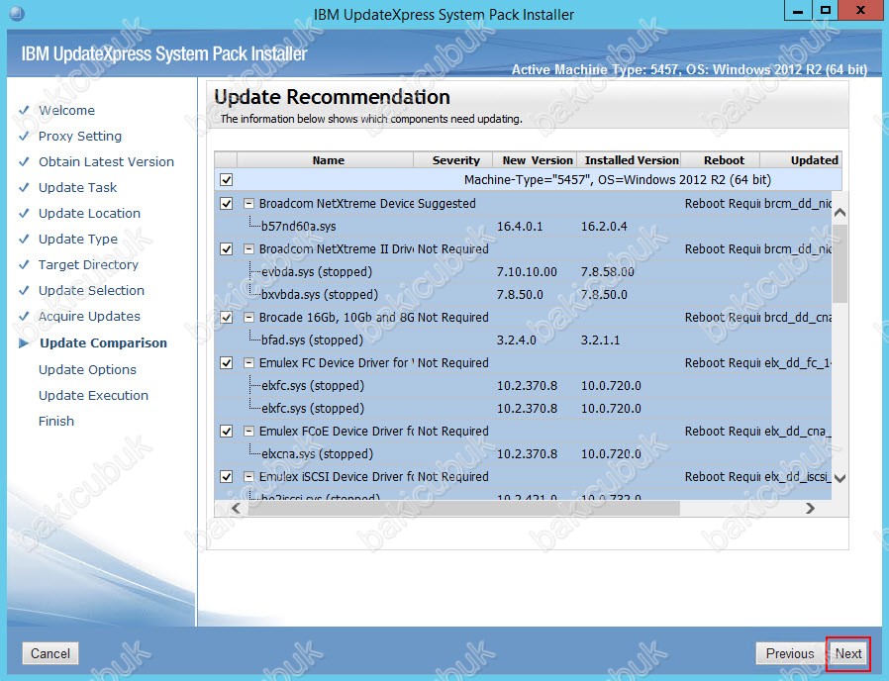Collapse the Broadcom NetXtreme Device tree node
The image size is (889, 681).
click(248, 204)
